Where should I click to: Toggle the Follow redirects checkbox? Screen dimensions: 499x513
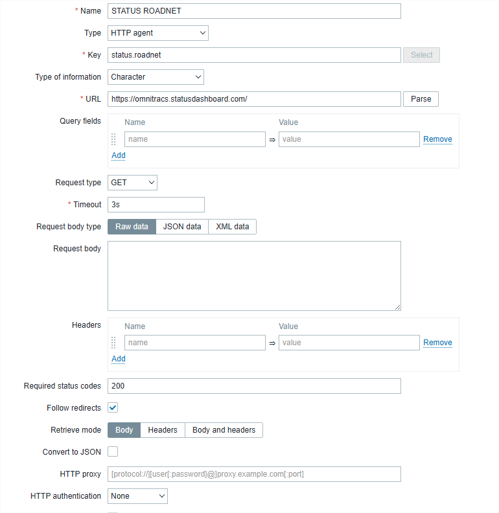click(113, 407)
